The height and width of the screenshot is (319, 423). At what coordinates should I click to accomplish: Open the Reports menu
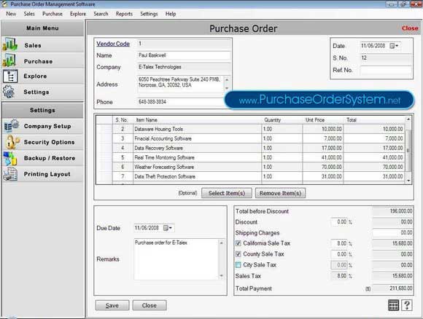coord(124,14)
